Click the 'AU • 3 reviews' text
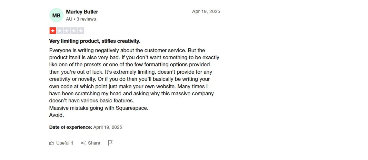Screen dimensions: 368x160 pos(81,19)
